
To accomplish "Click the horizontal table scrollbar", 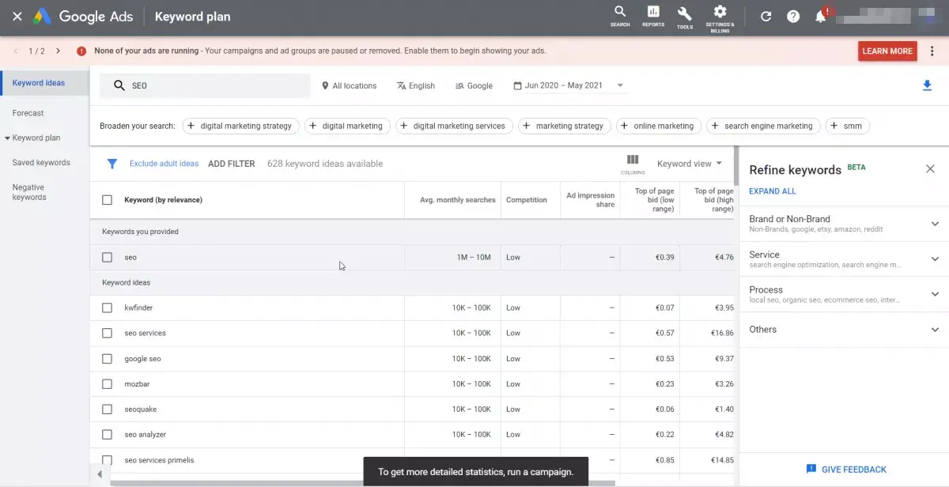I will coord(362,483).
